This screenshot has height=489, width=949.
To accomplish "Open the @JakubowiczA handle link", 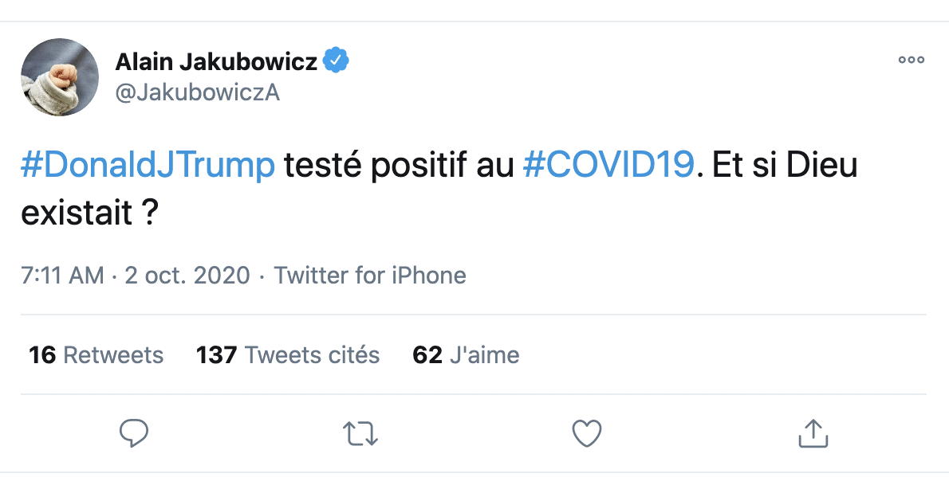I will 198,92.
